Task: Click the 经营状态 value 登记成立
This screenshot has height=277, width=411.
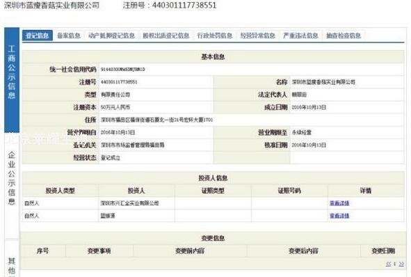Action: (x=111, y=158)
